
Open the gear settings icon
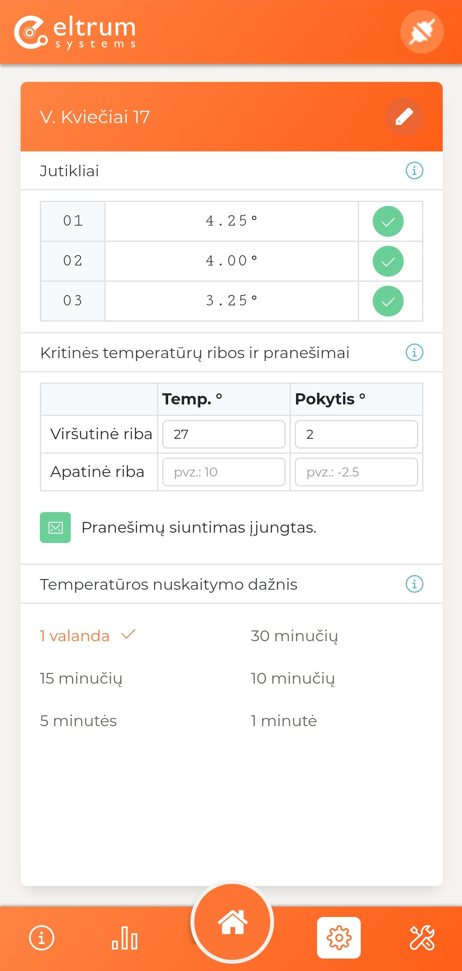(x=338, y=938)
